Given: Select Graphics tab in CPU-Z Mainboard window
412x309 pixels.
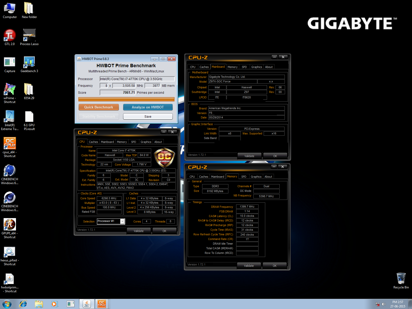Looking at the screenshot, I should click(x=256, y=67).
